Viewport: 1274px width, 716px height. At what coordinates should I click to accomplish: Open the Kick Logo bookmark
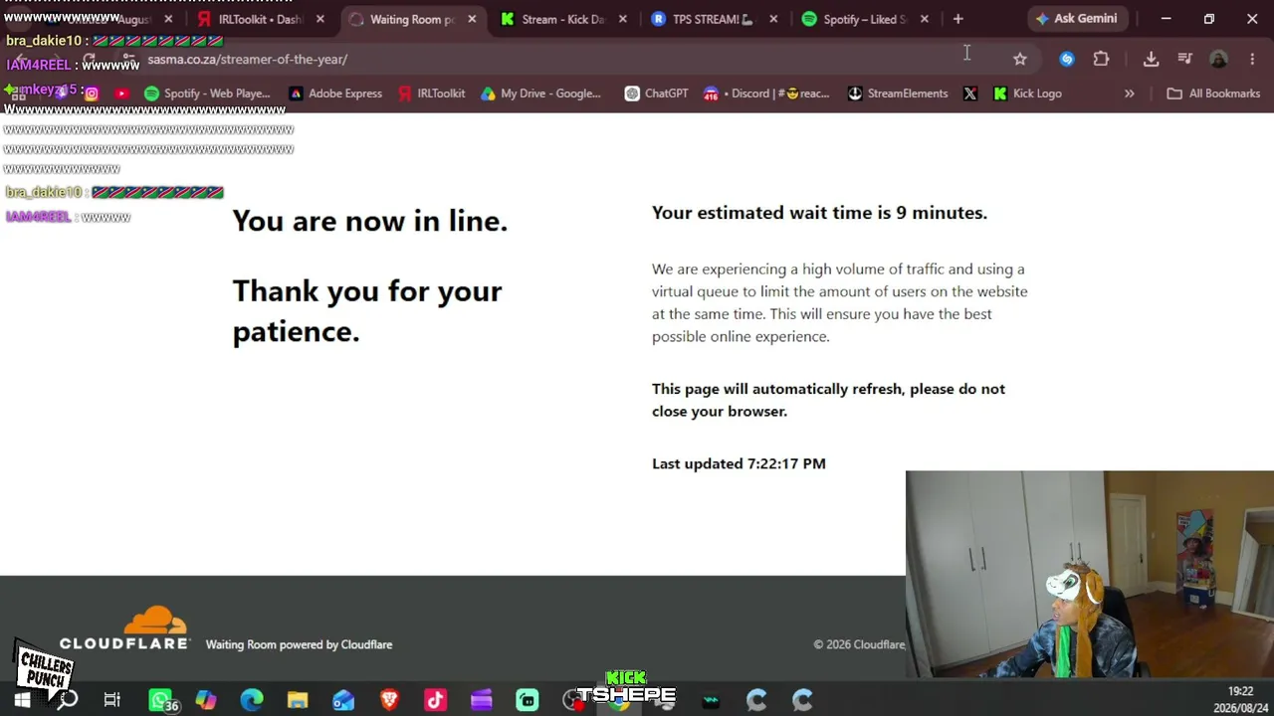tap(1027, 93)
